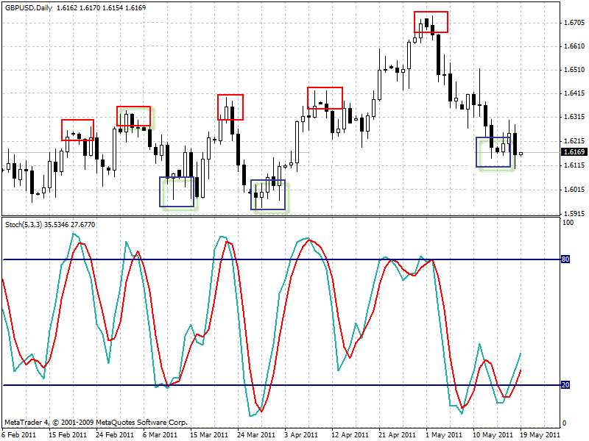Click the 1 May 2011 date label

pyautogui.click(x=444, y=434)
